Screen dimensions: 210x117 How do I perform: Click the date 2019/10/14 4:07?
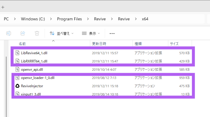[x=104, y=70]
